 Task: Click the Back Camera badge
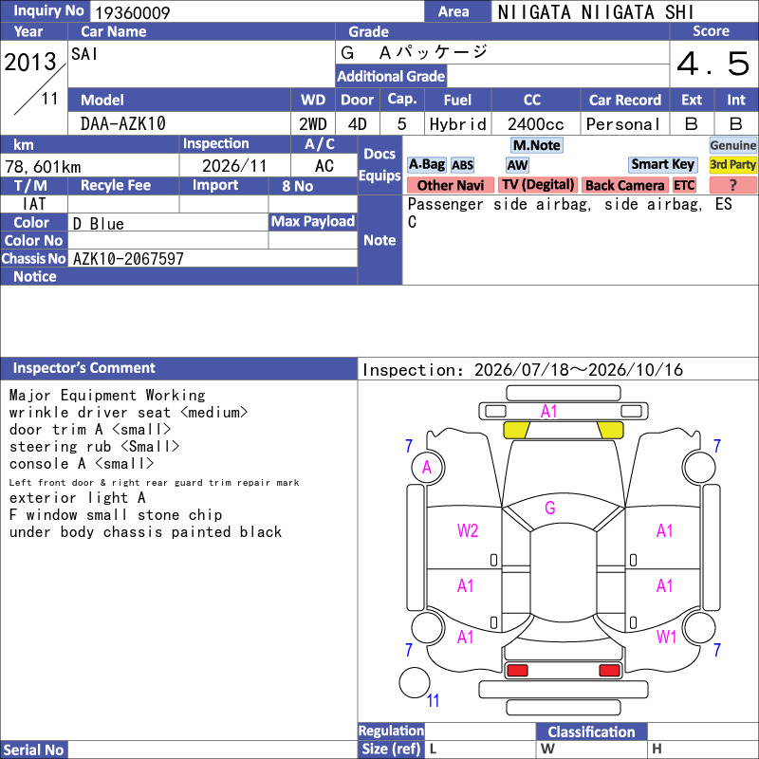624,185
